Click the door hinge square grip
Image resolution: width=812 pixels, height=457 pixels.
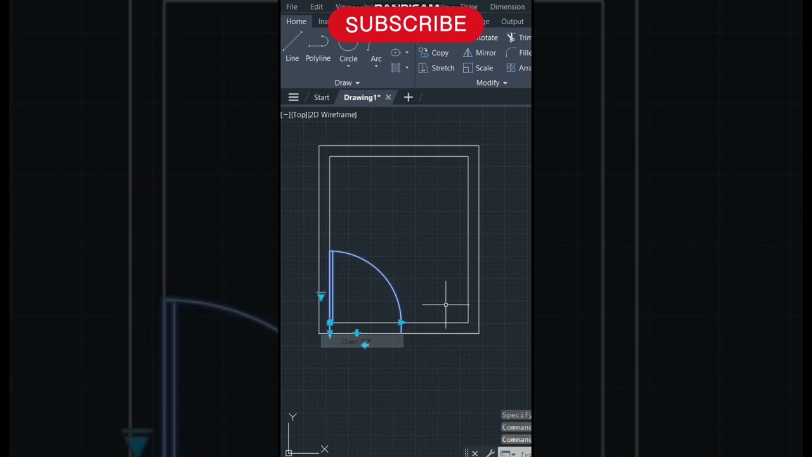[329, 322]
